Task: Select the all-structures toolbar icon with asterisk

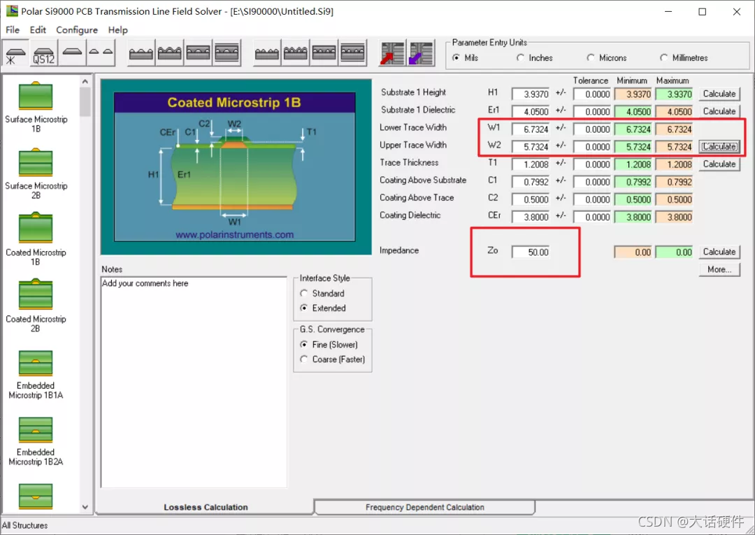Action: pos(16,53)
